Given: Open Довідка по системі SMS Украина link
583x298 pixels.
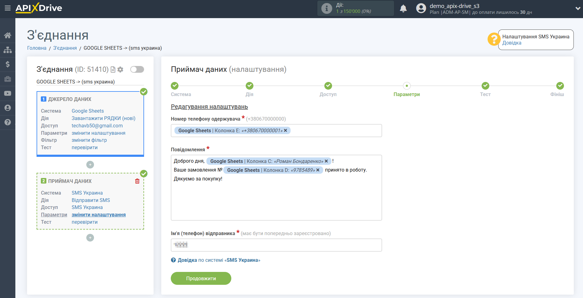Looking at the screenshot, I should coord(219,260).
